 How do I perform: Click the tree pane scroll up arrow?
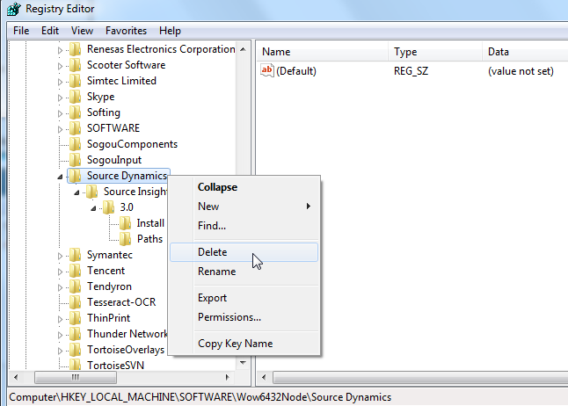pyautogui.click(x=243, y=49)
